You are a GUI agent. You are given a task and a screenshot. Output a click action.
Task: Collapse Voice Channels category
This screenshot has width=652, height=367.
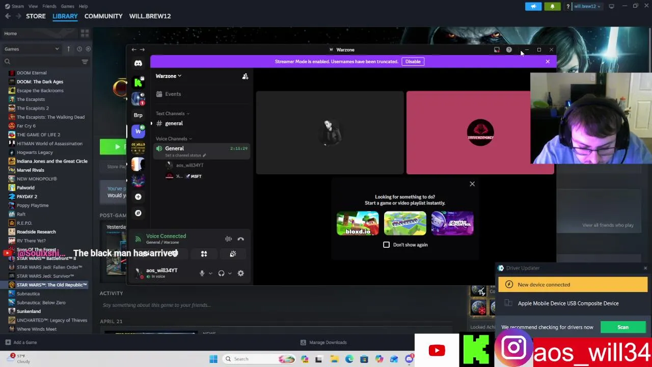pos(174,139)
